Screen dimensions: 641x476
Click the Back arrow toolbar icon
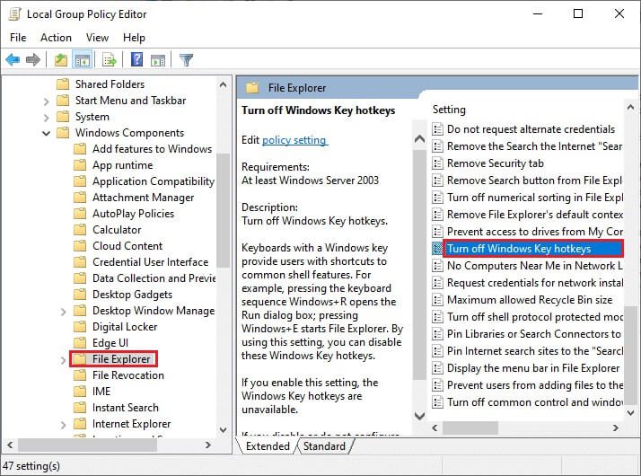tap(13, 60)
